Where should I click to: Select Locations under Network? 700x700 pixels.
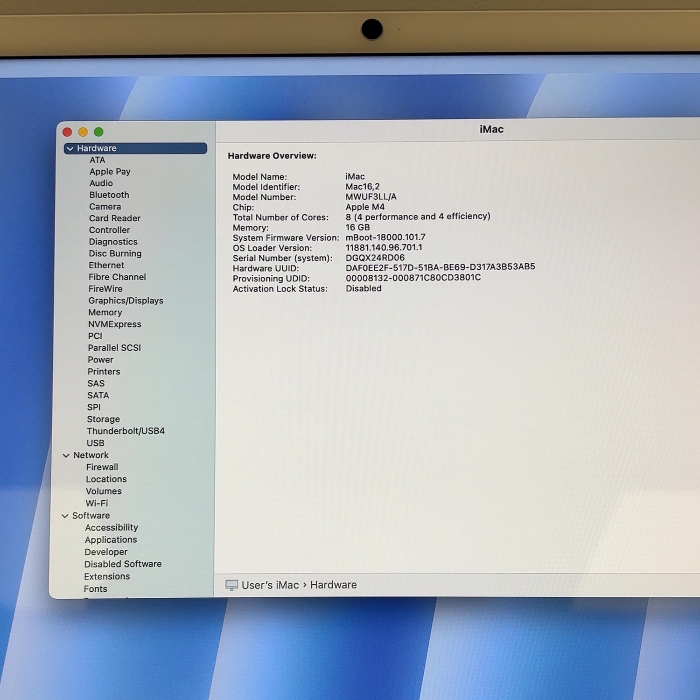tap(106, 480)
